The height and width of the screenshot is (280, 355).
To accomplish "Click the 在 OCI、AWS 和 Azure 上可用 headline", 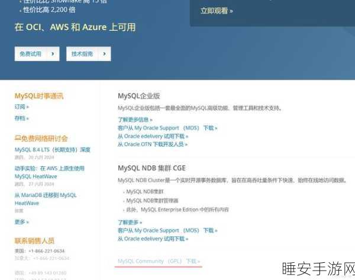I will (x=75, y=27).
